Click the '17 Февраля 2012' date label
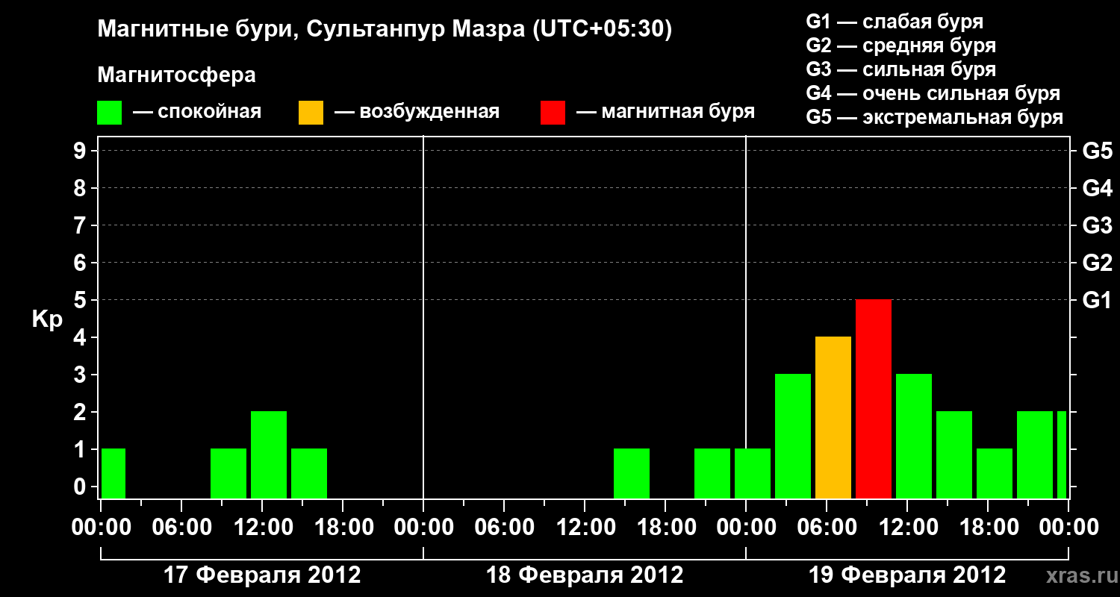 pyautogui.click(x=262, y=575)
